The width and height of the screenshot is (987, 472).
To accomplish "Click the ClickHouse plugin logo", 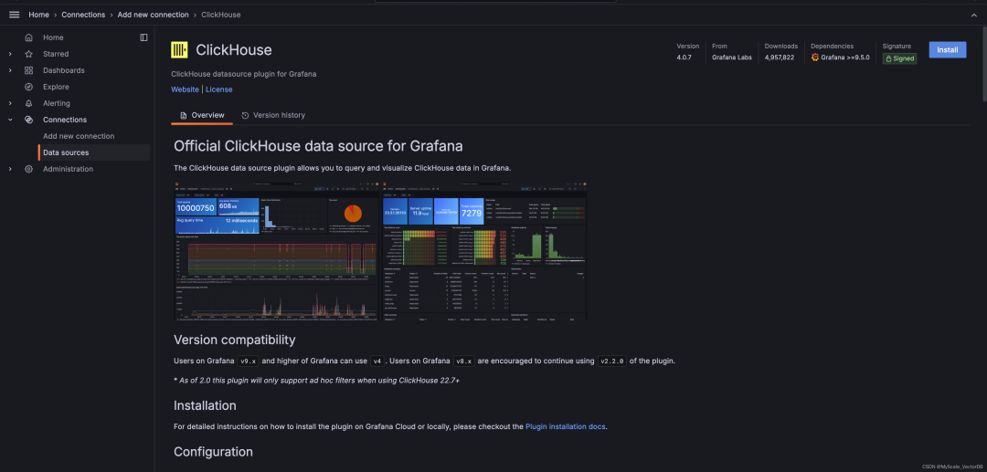I will click(x=180, y=50).
